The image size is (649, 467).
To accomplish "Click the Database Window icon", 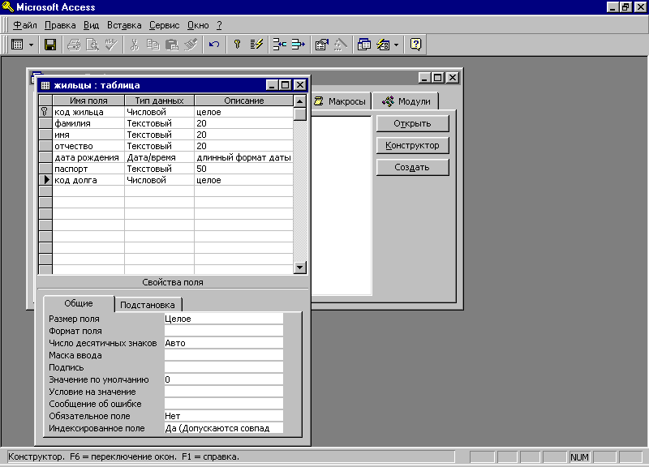I will [x=363, y=45].
